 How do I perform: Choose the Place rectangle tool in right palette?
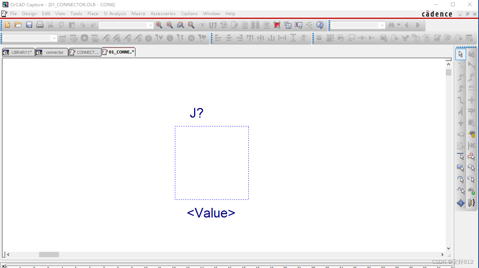pos(461,168)
